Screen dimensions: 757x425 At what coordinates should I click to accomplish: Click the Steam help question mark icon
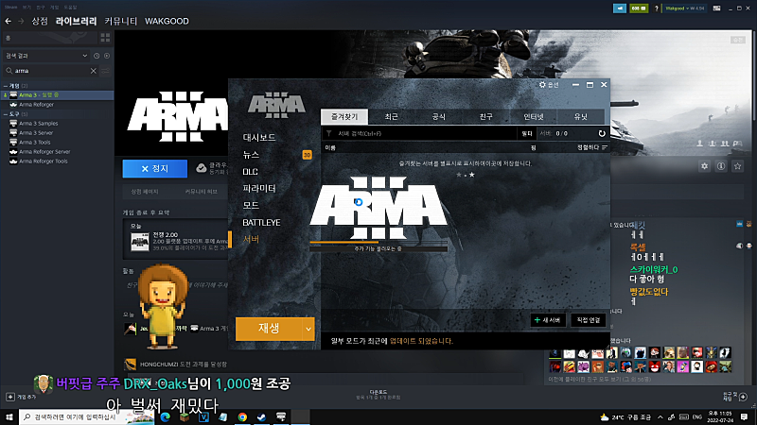click(656, 8)
